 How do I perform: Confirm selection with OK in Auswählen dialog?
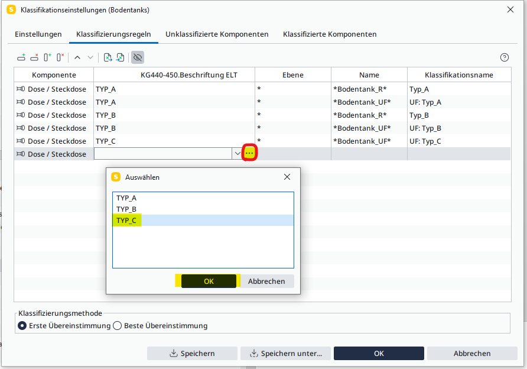[x=209, y=281]
